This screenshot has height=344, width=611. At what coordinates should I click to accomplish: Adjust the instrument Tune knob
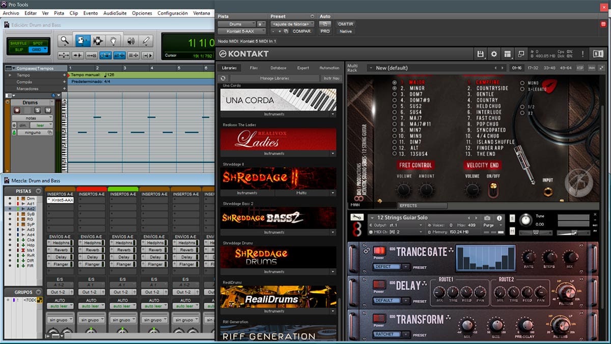(525, 220)
